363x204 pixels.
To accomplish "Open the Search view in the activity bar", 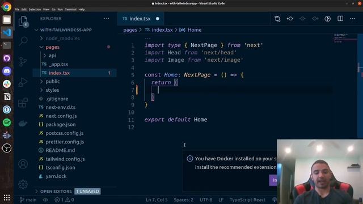I will (x=23, y=41).
